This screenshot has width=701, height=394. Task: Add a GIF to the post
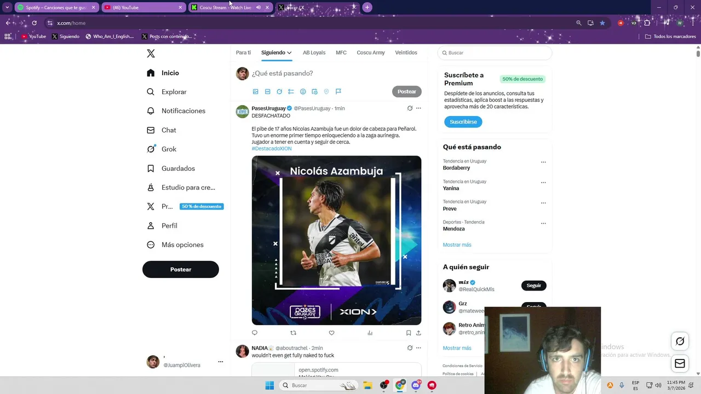click(x=267, y=91)
